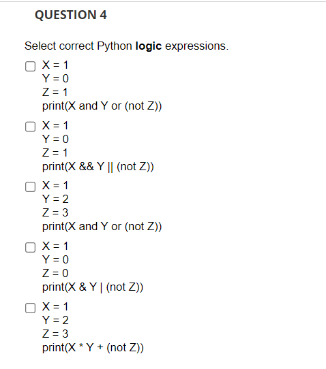The width and height of the screenshot is (326, 369).
Task: Click the X = 1 line of the first option
Action: click(x=55, y=65)
